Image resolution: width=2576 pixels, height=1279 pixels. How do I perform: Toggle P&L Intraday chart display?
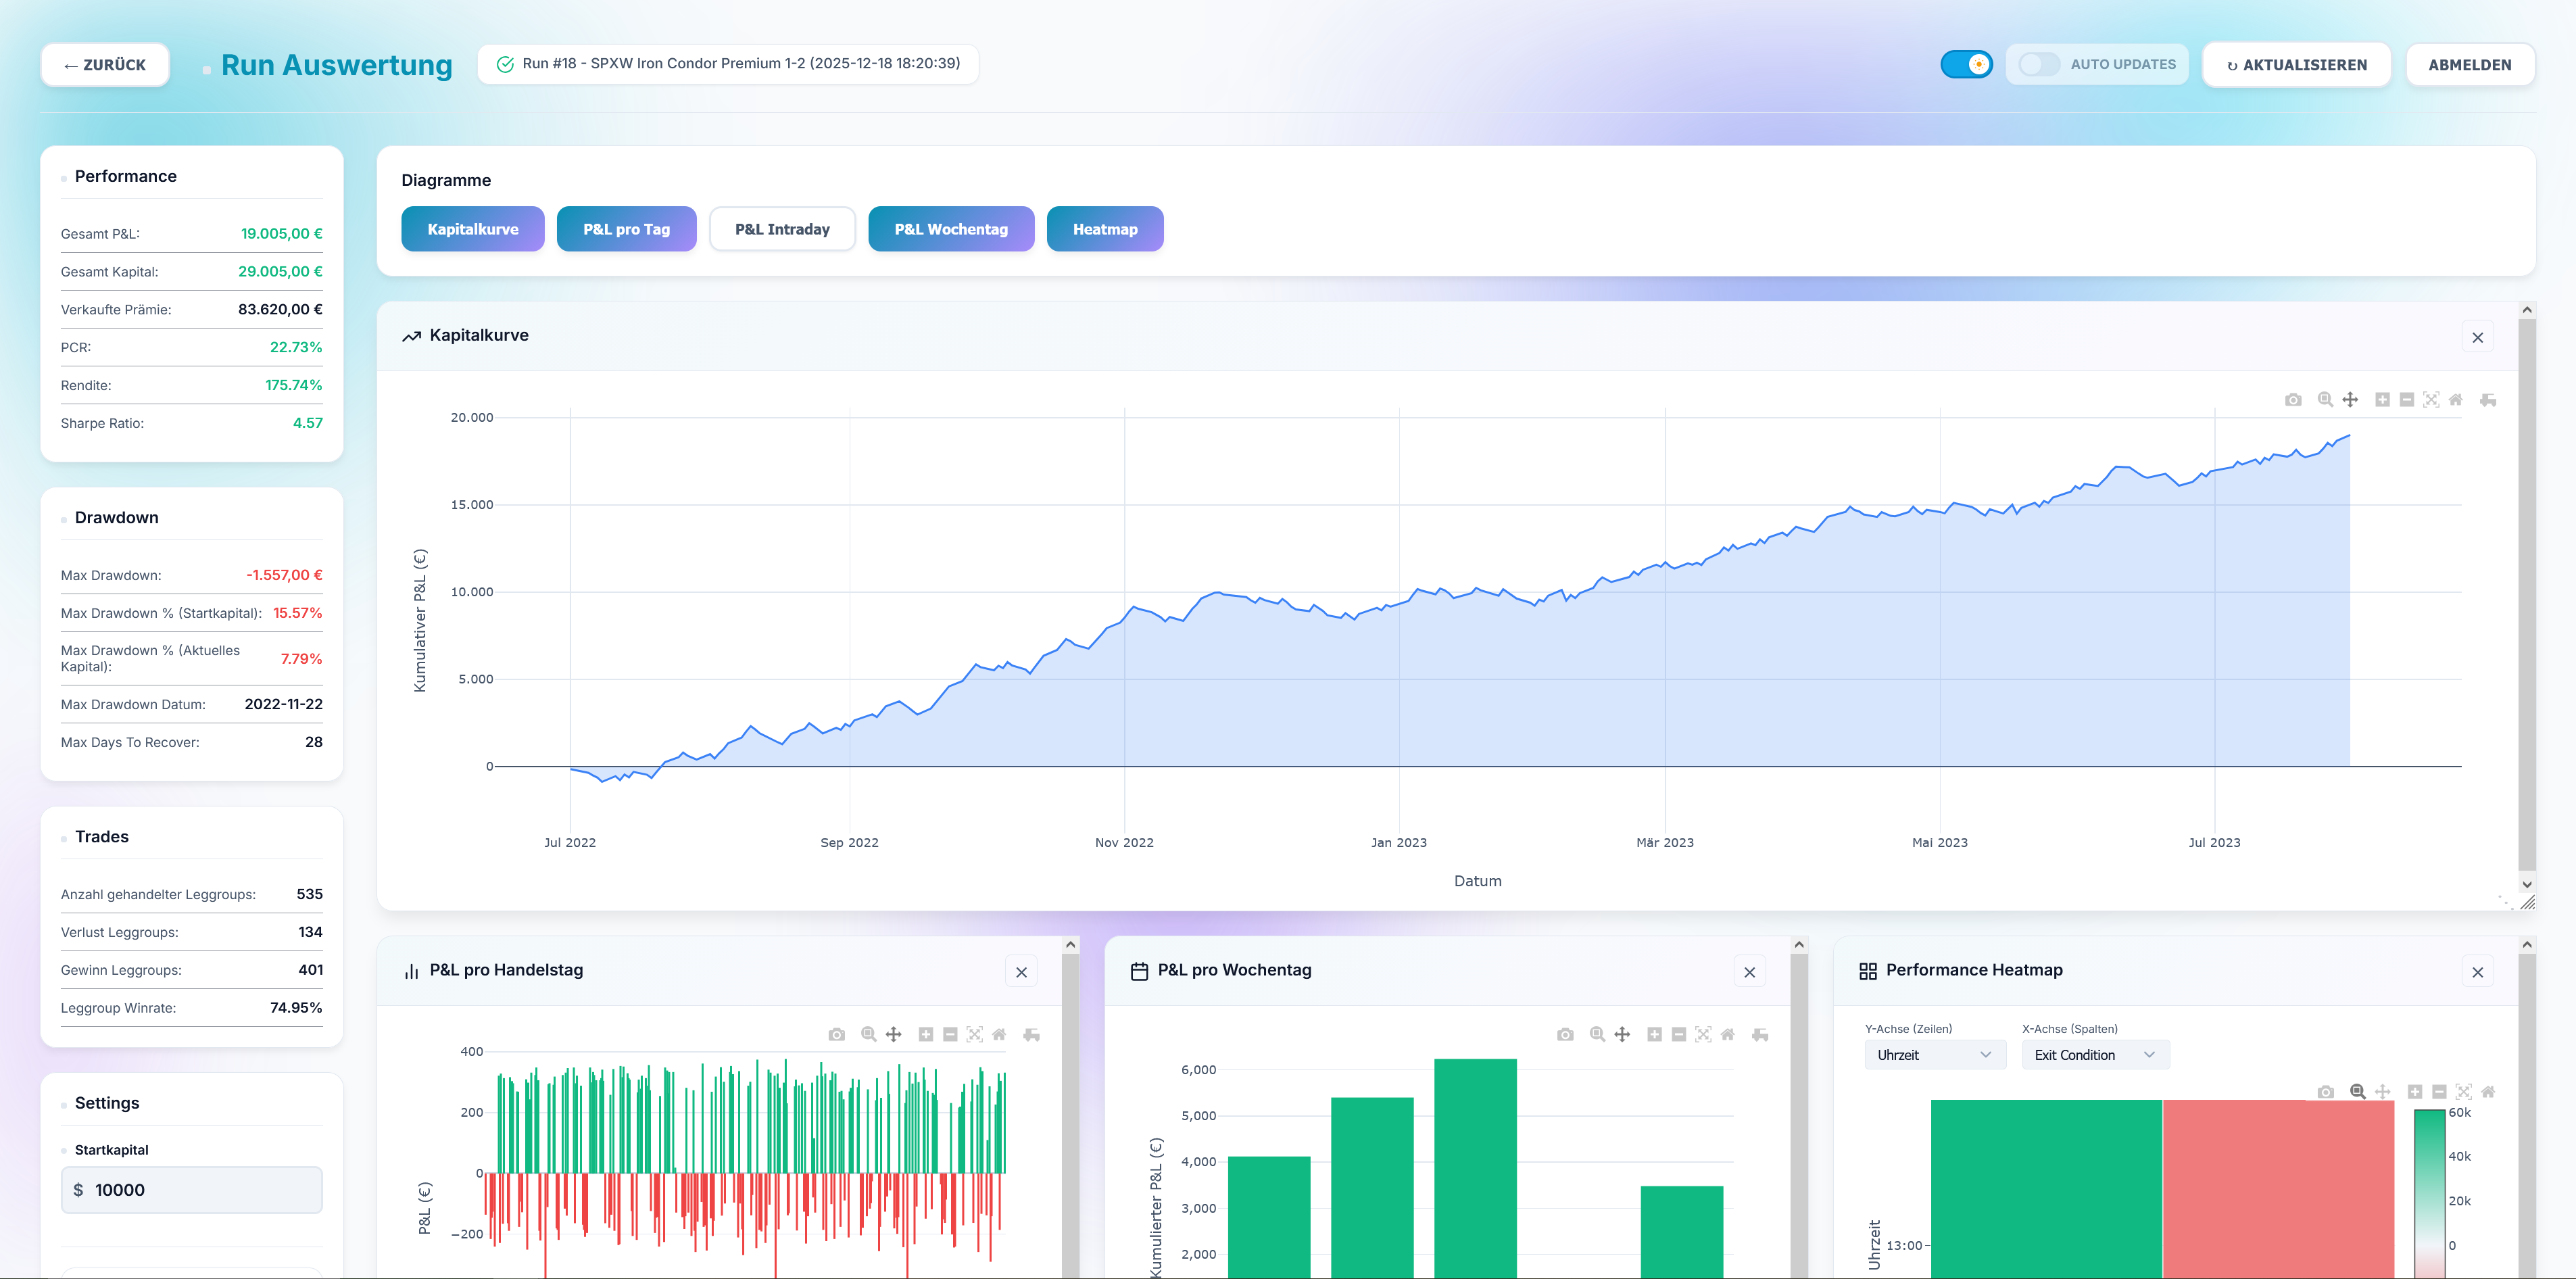pyautogui.click(x=782, y=229)
